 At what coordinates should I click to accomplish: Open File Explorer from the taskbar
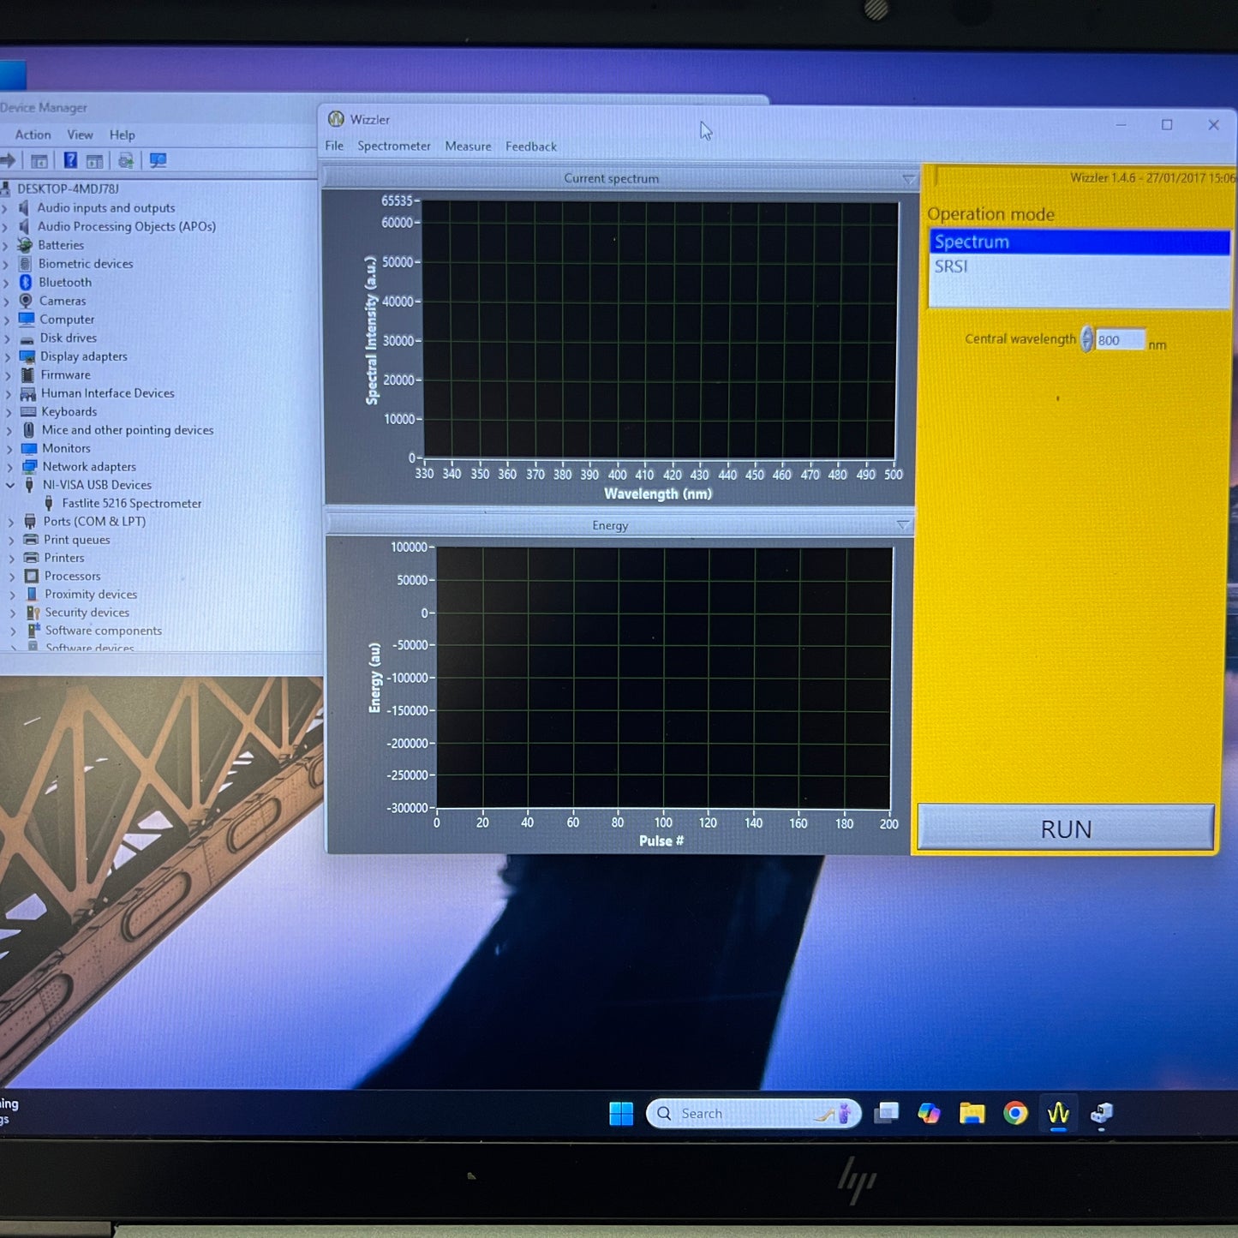point(972,1114)
